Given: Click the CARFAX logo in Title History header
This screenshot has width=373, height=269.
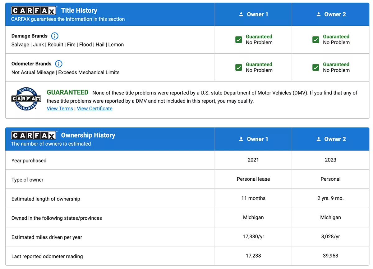Looking at the screenshot, I should pyautogui.click(x=34, y=11).
